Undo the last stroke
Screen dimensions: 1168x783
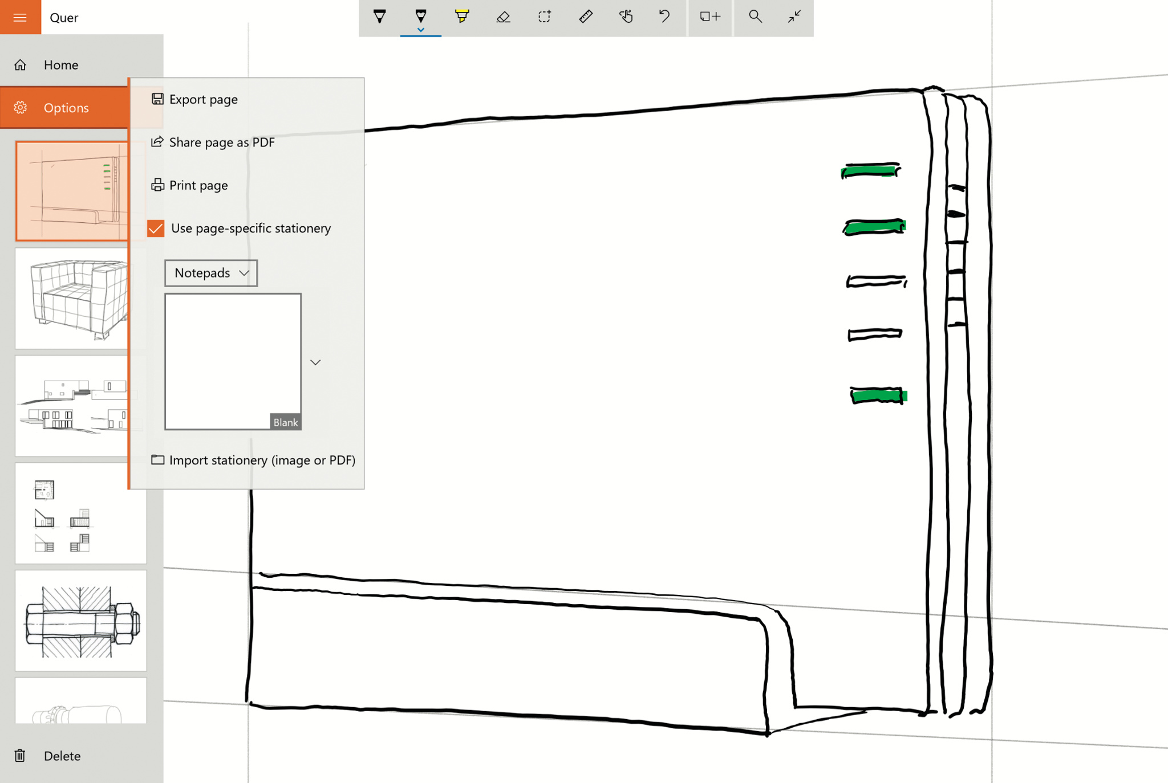pyautogui.click(x=664, y=17)
